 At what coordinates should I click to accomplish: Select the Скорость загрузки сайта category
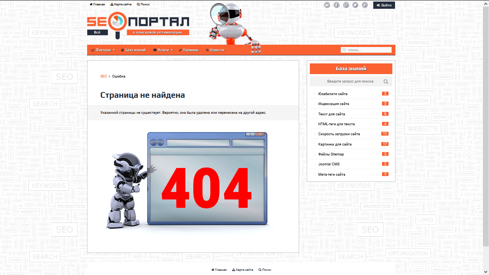coord(339,134)
